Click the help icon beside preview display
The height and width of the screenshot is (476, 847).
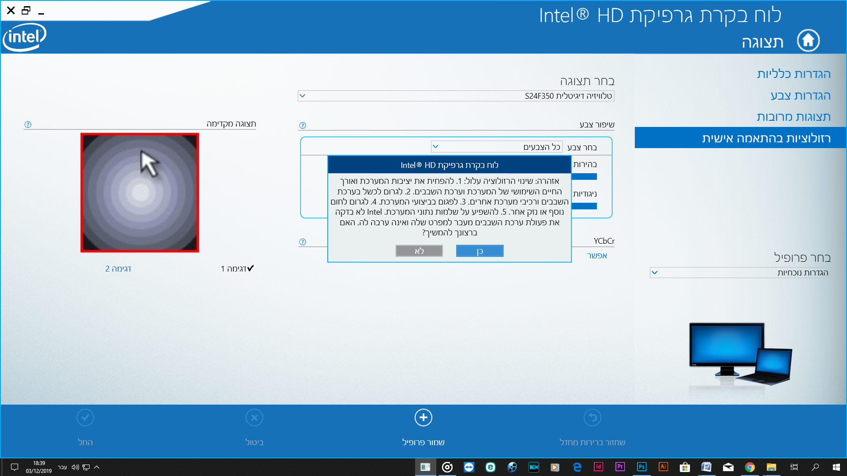(x=28, y=125)
